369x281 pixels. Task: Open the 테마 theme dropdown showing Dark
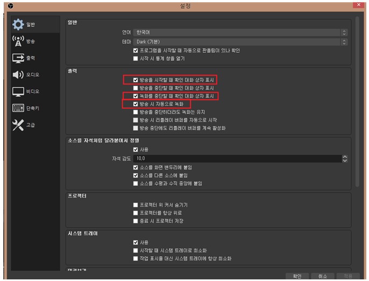240,42
